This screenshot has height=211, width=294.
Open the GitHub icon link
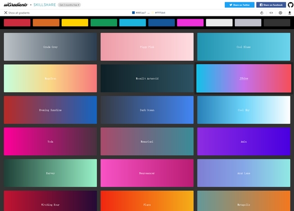(x=291, y=5)
